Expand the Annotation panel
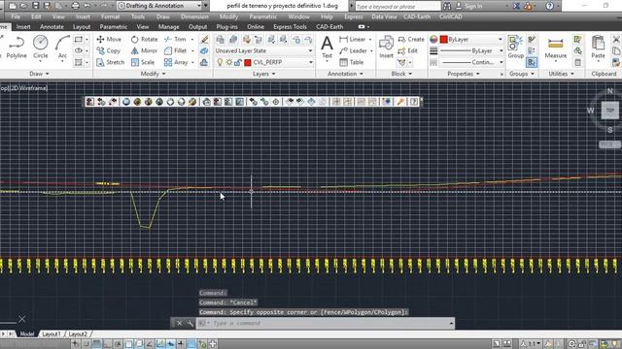 (345, 74)
